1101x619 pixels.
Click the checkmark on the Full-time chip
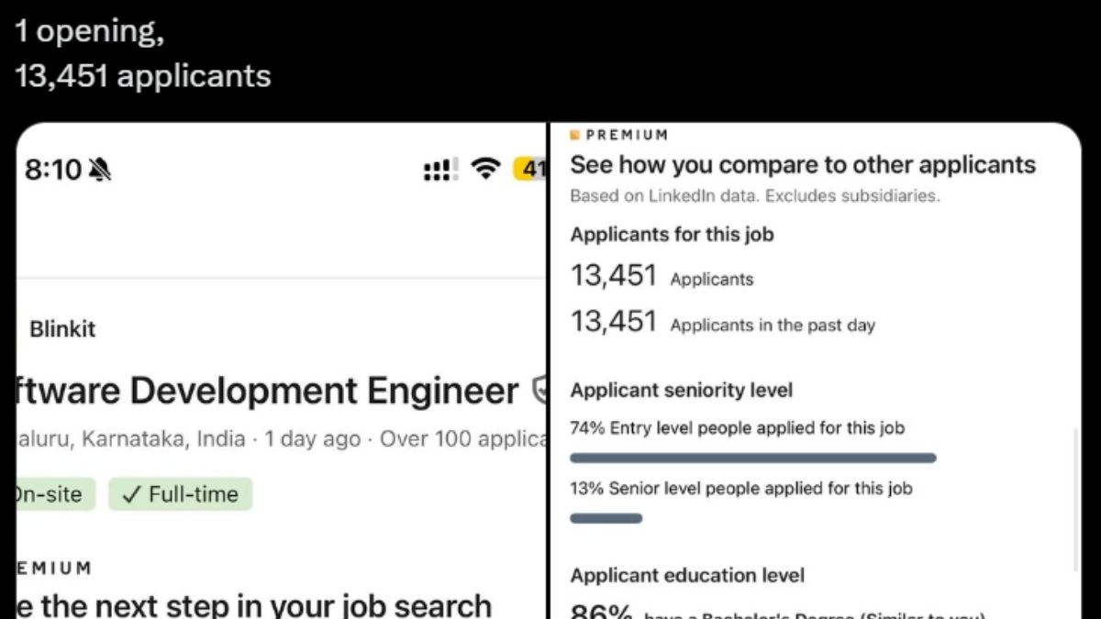[130, 495]
